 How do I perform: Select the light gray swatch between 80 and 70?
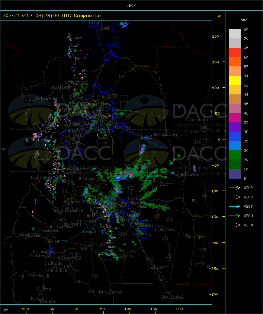coord(235,34)
